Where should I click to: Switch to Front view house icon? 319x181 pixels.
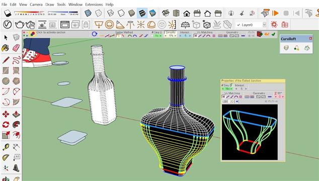[187, 14]
